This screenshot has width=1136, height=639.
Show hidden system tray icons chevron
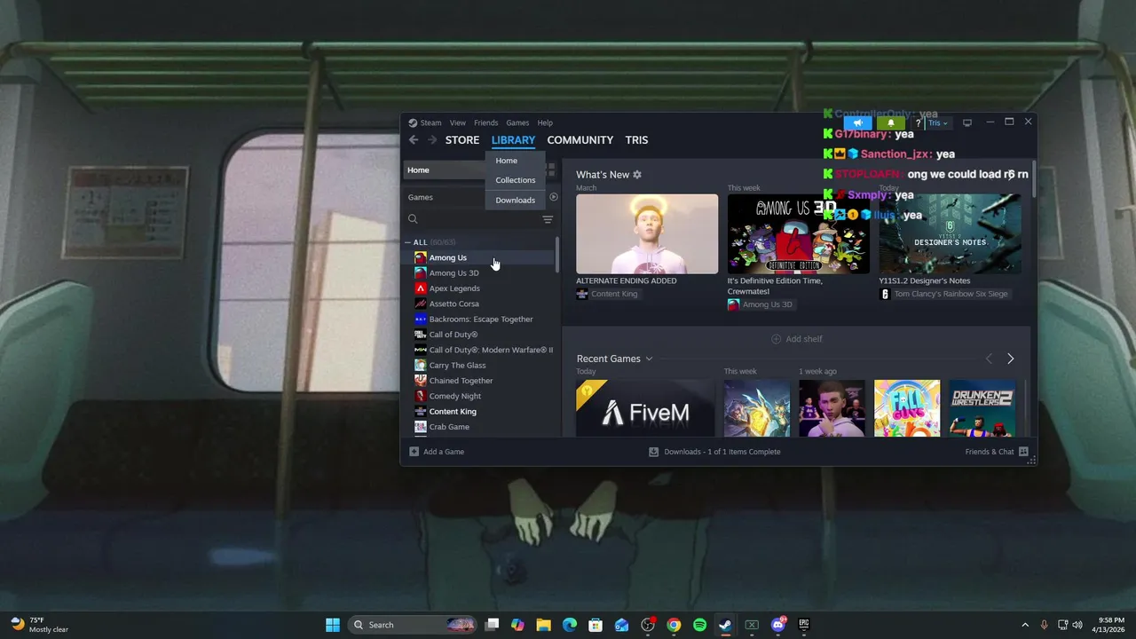[1025, 625]
